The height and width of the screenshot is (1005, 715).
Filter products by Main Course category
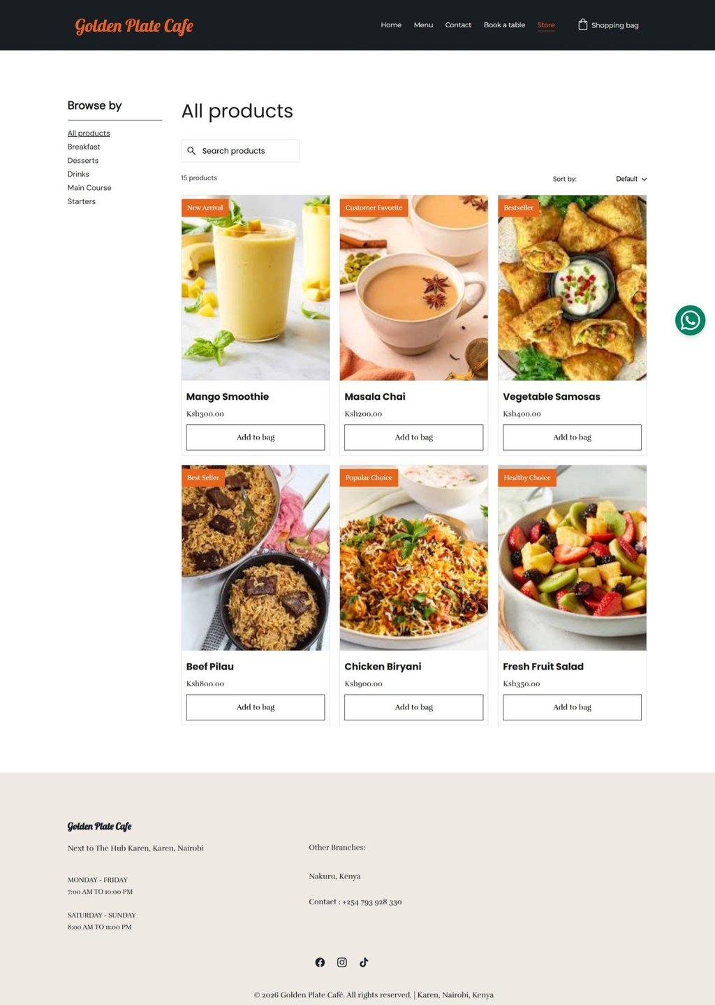coord(89,188)
